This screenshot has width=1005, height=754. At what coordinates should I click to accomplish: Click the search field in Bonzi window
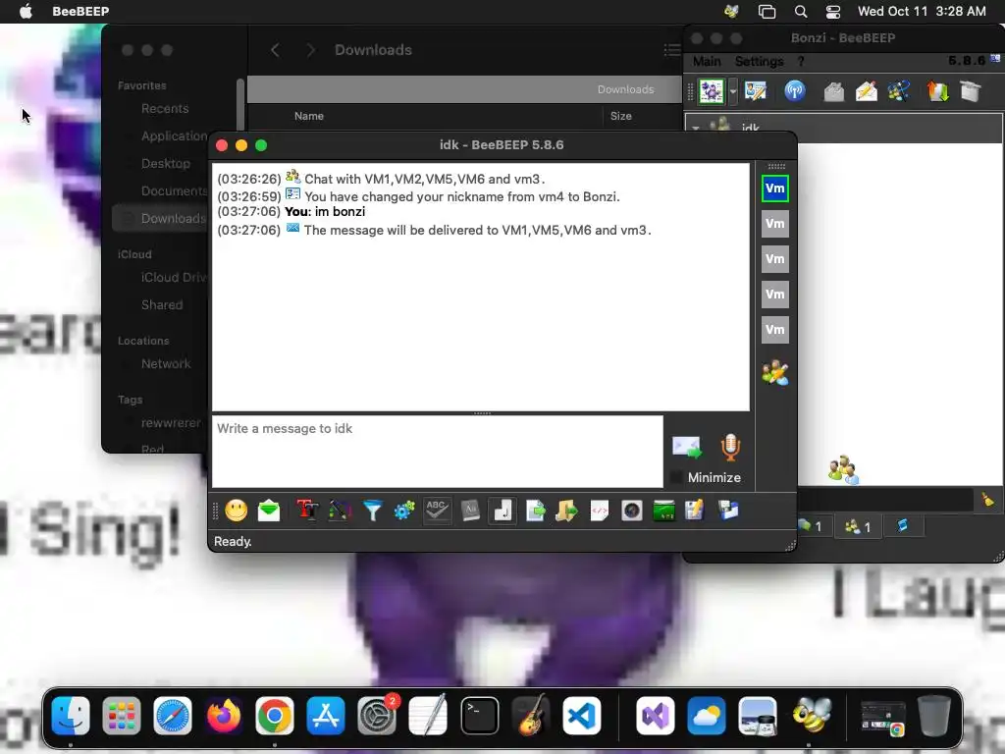(884, 500)
